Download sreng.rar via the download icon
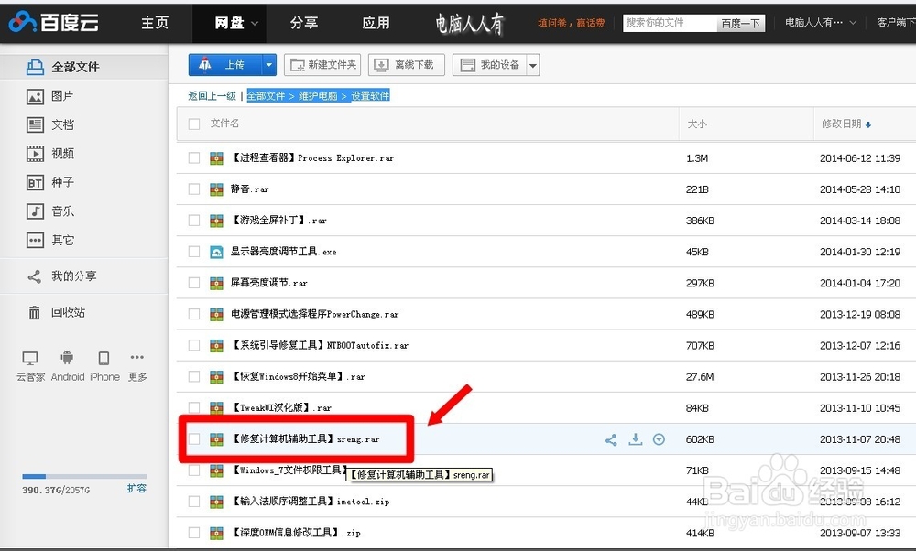 635,439
